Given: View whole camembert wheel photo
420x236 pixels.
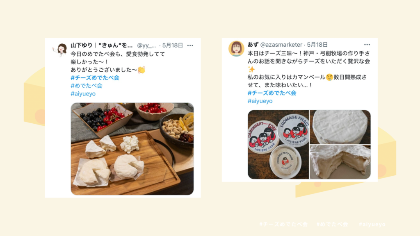Looking at the screenshot, I should tap(340, 127).
